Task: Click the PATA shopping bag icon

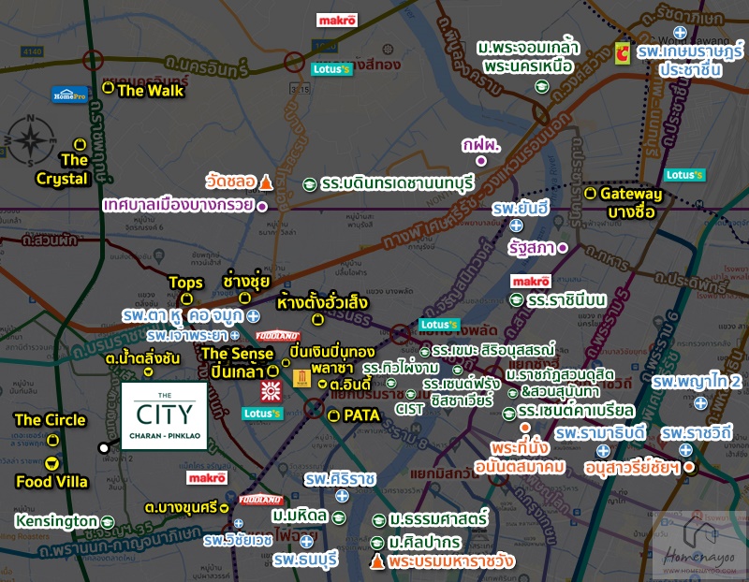Action: coord(333,415)
